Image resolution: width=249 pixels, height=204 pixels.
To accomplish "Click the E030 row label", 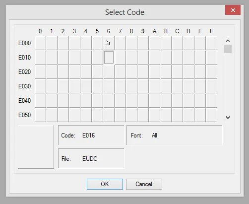I will [x=25, y=86].
